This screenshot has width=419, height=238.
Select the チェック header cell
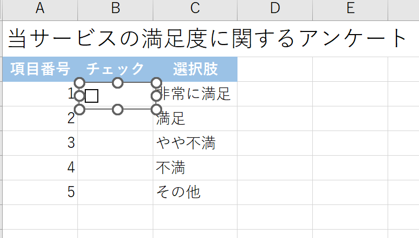point(116,69)
